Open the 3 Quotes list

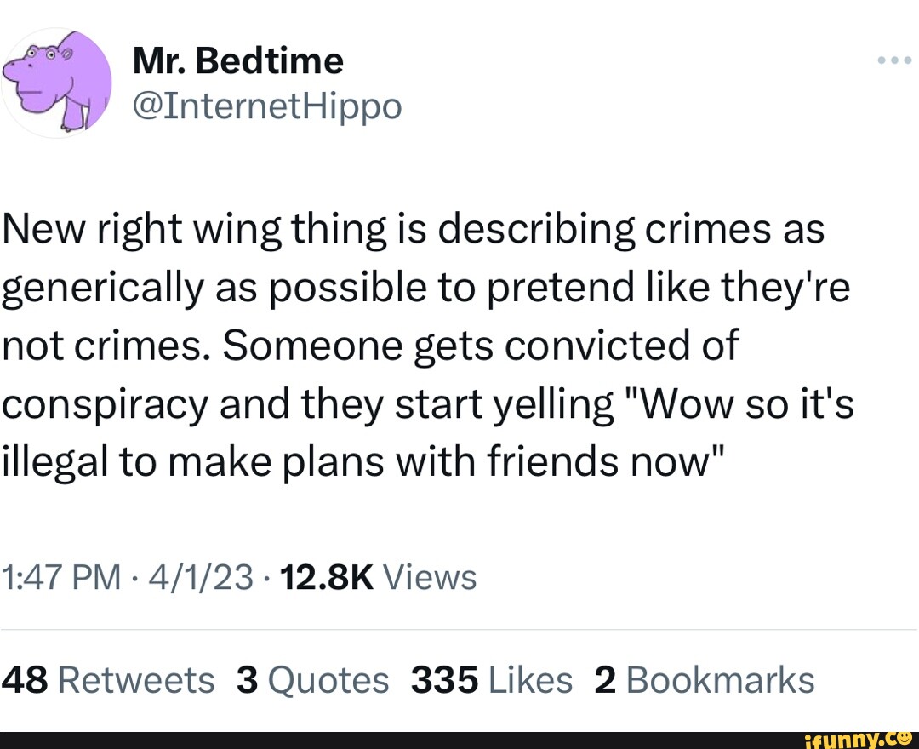pos(314,679)
